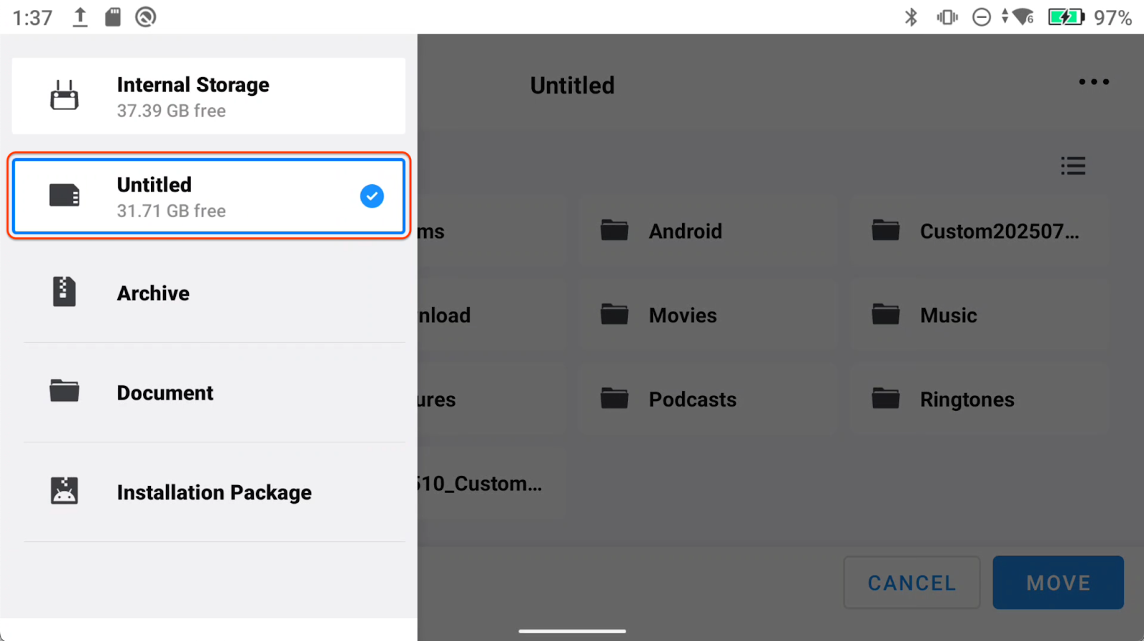The height and width of the screenshot is (641, 1144).
Task: Click the Installation Package Android icon
Action: (x=64, y=492)
